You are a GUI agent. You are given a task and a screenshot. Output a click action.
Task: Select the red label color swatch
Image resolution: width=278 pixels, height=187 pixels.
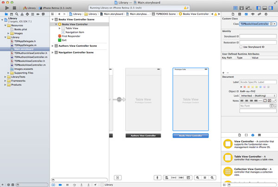245,87
